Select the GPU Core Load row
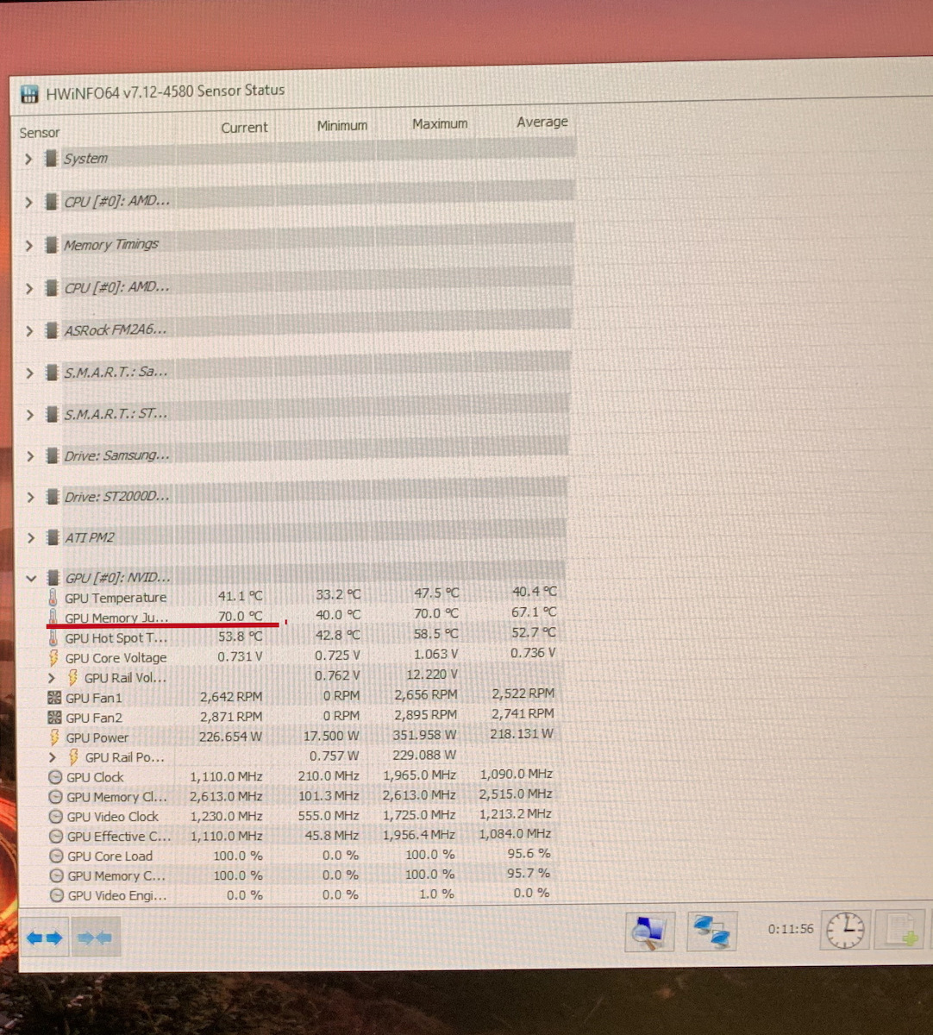933x1035 pixels. (302, 856)
